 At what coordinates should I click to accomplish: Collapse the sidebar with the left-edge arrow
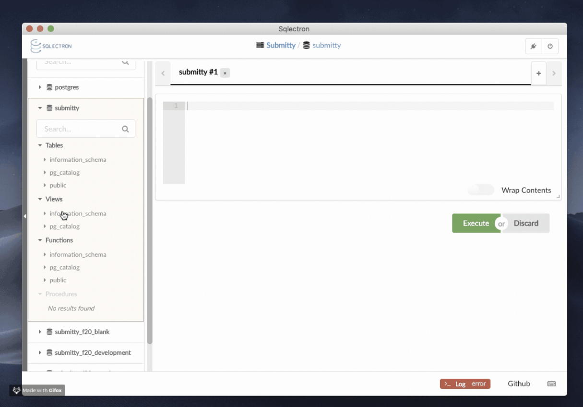(x=25, y=216)
